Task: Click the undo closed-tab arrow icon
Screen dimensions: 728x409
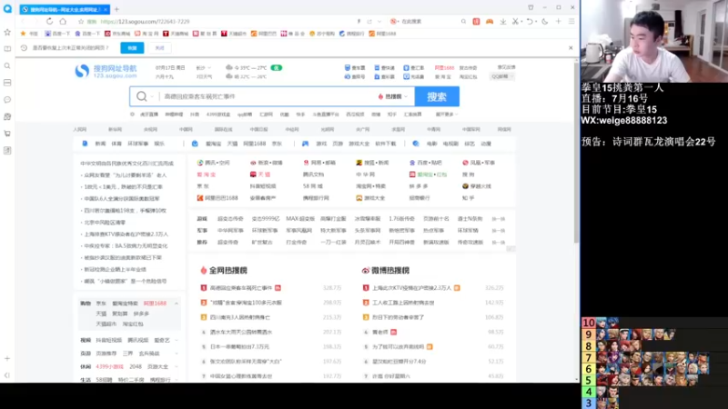Action: 530,21
